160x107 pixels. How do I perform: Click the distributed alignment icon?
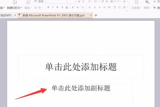[x=109, y=7]
